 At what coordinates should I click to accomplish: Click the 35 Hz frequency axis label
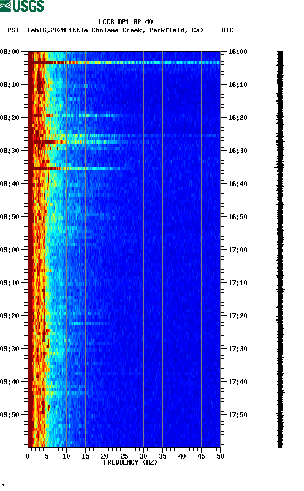click(162, 456)
